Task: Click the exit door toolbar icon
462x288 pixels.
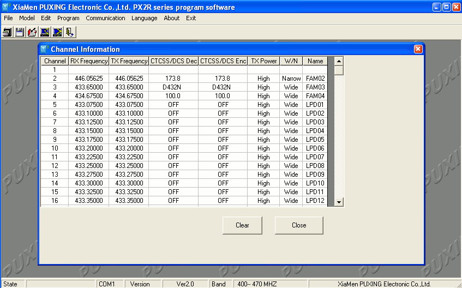Action: tap(70, 32)
